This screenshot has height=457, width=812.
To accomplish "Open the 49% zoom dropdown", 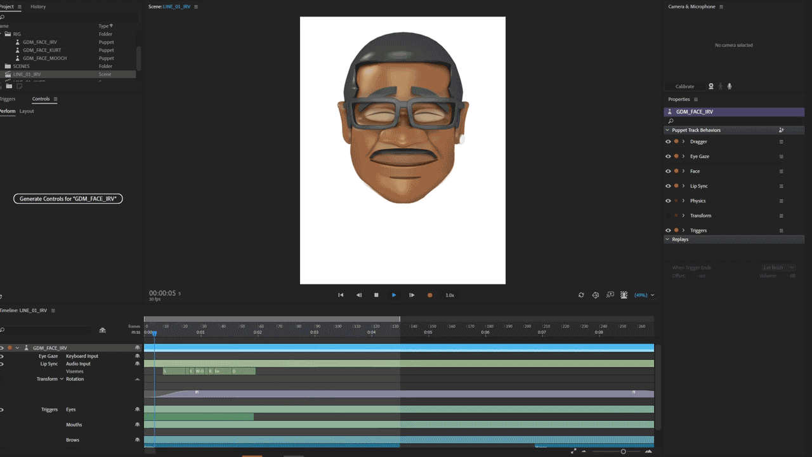I will coord(645,295).
